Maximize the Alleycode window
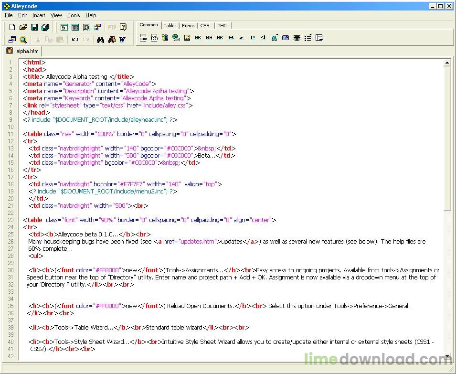Viewport: 456px width, 374px height. pos(440,6)
